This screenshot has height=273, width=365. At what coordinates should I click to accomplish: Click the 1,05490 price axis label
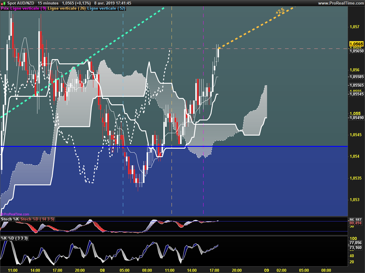pyautogui.click(x=356, y=118)
